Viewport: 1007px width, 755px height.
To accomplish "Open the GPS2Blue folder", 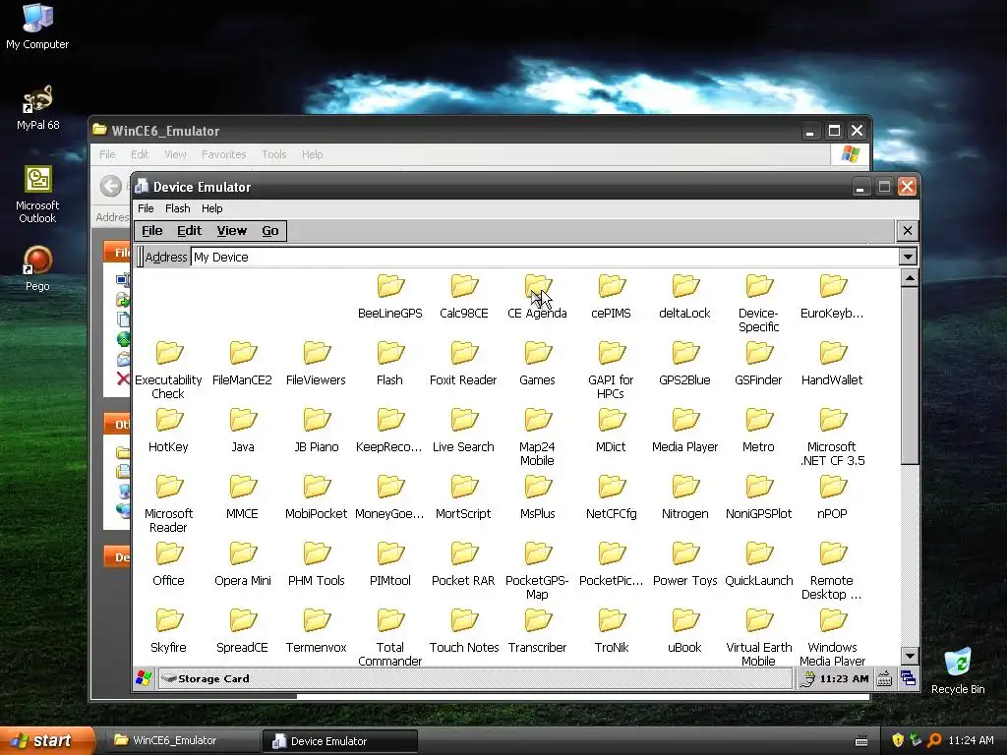I will [684, 364].
